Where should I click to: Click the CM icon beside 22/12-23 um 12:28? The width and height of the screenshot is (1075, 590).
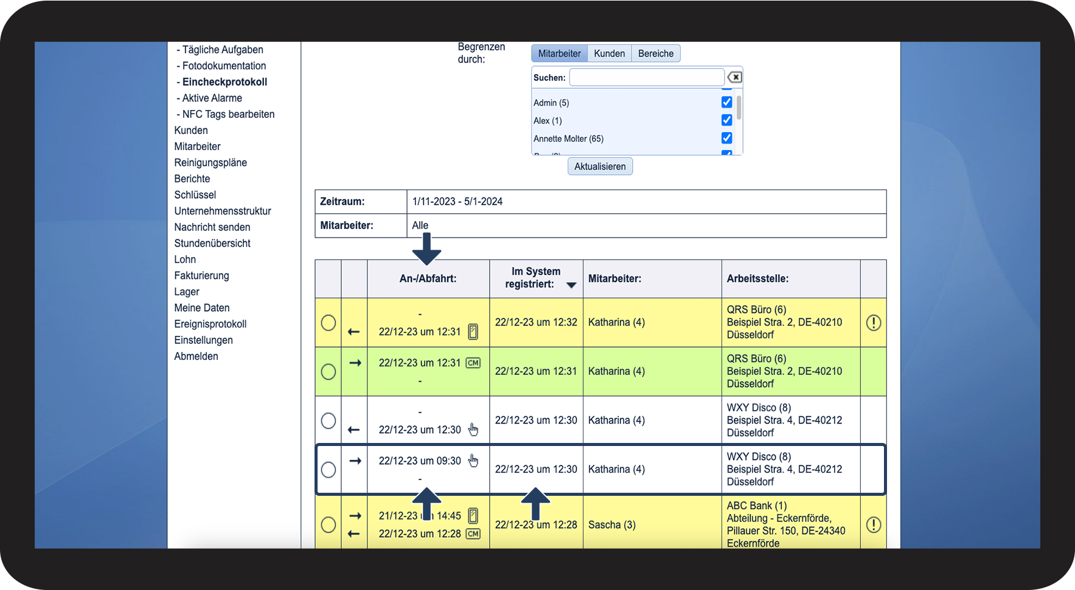pos(473,533)
